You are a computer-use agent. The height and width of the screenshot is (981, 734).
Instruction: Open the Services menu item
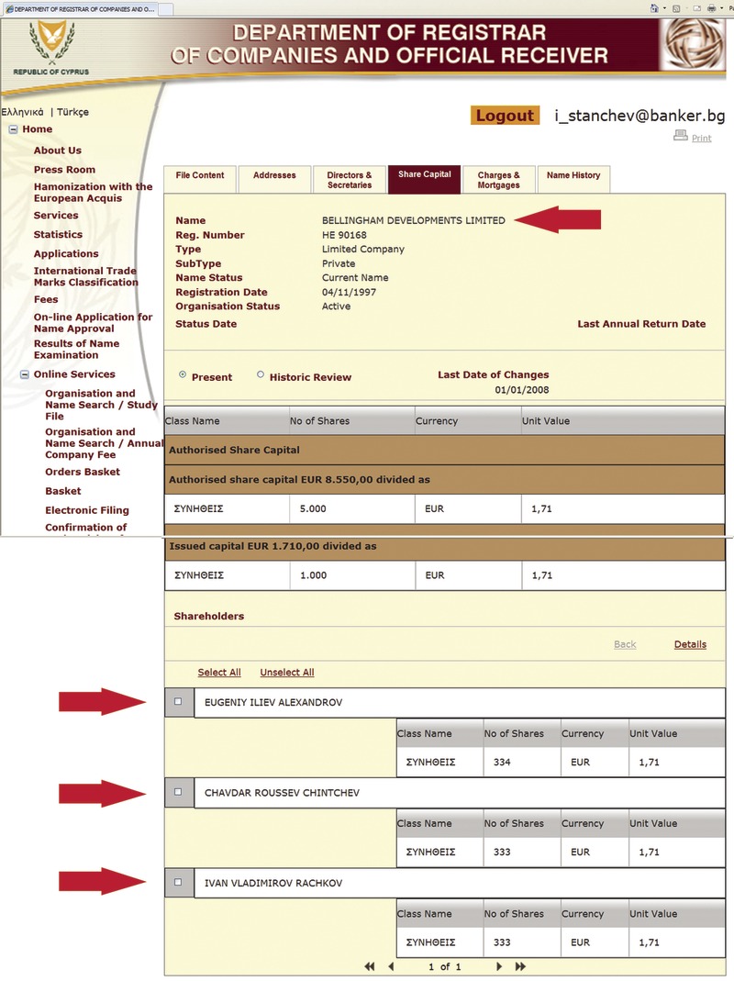point(56,216)
